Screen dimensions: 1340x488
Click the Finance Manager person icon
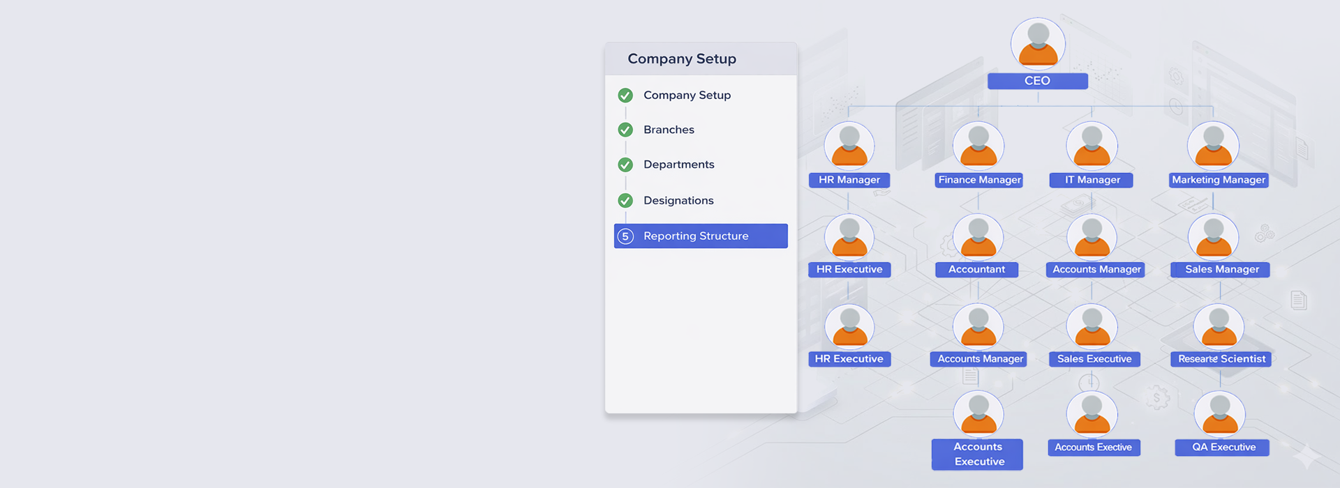coord(978,146)
